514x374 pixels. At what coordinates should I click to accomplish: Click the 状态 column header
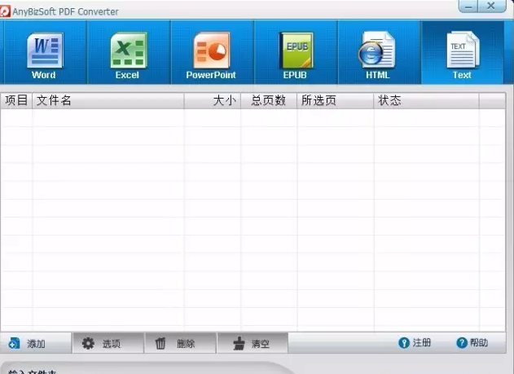point(427,100)
